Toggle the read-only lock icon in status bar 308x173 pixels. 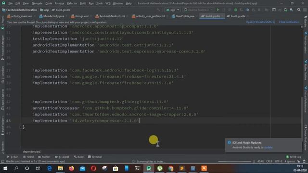pyautogui.click(x=298, y=161)
